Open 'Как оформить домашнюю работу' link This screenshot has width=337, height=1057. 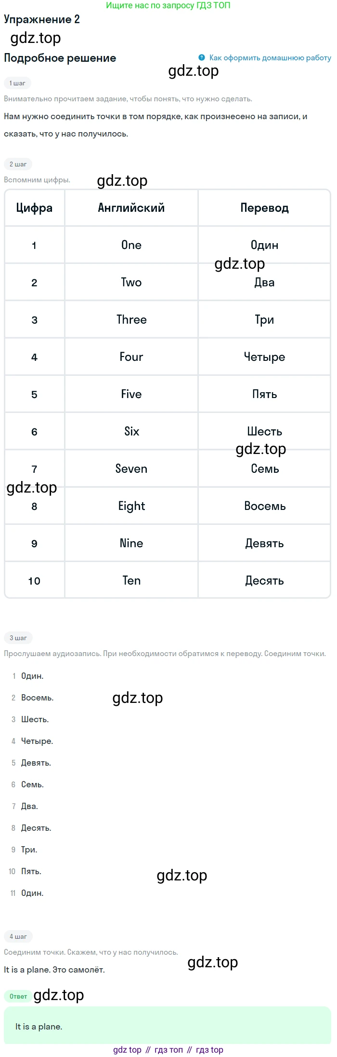[x=270, y=58]
